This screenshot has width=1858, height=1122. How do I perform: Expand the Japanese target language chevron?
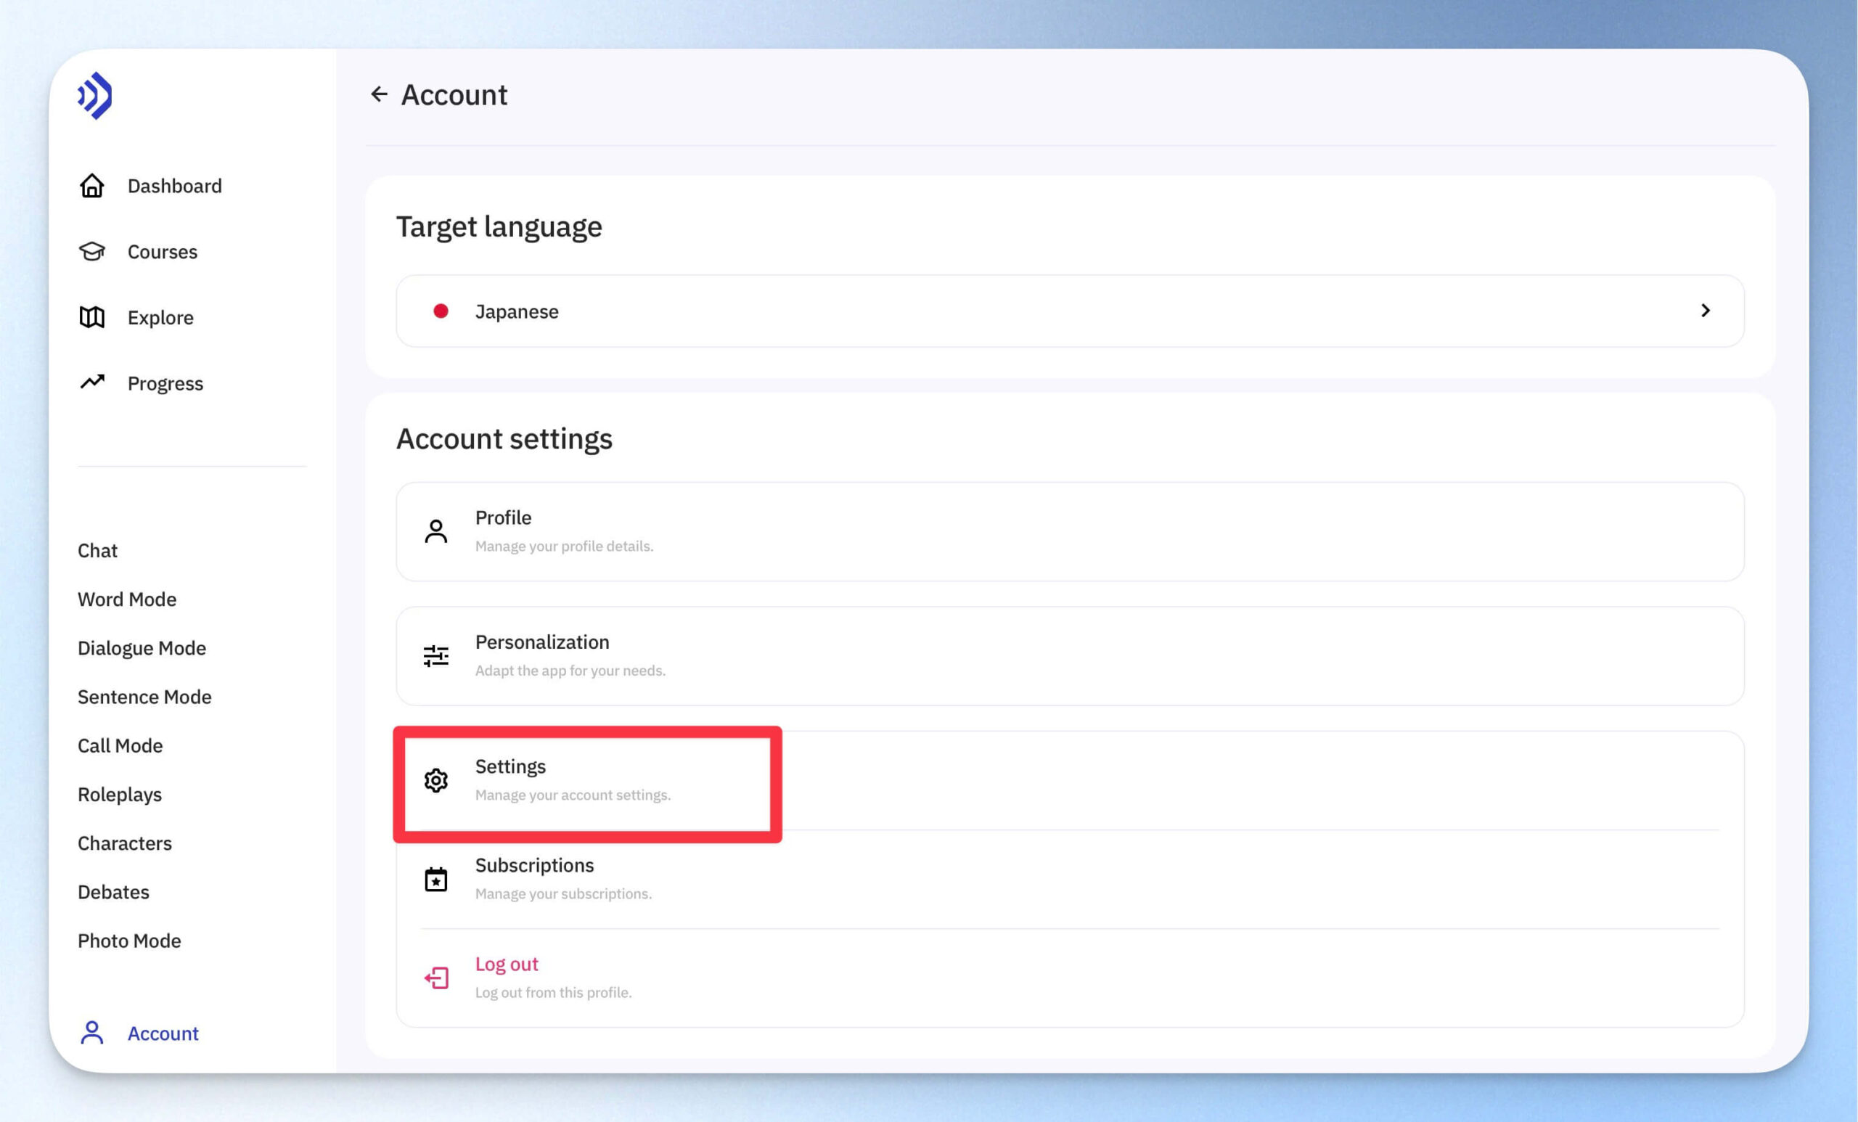(x=1706, y=311)
